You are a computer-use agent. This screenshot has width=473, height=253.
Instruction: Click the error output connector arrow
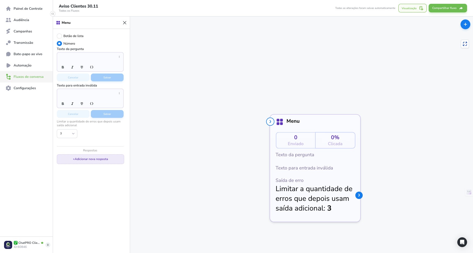point(359,195)
